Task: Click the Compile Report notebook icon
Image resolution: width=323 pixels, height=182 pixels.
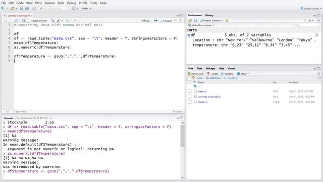Action: point(68,21)
